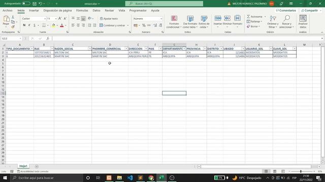Image resolution: width=325 pixels, height=182 pixels.
Task: Click the Format Painter brush icon
Action: pyautogui.click(x=13, y=27)
